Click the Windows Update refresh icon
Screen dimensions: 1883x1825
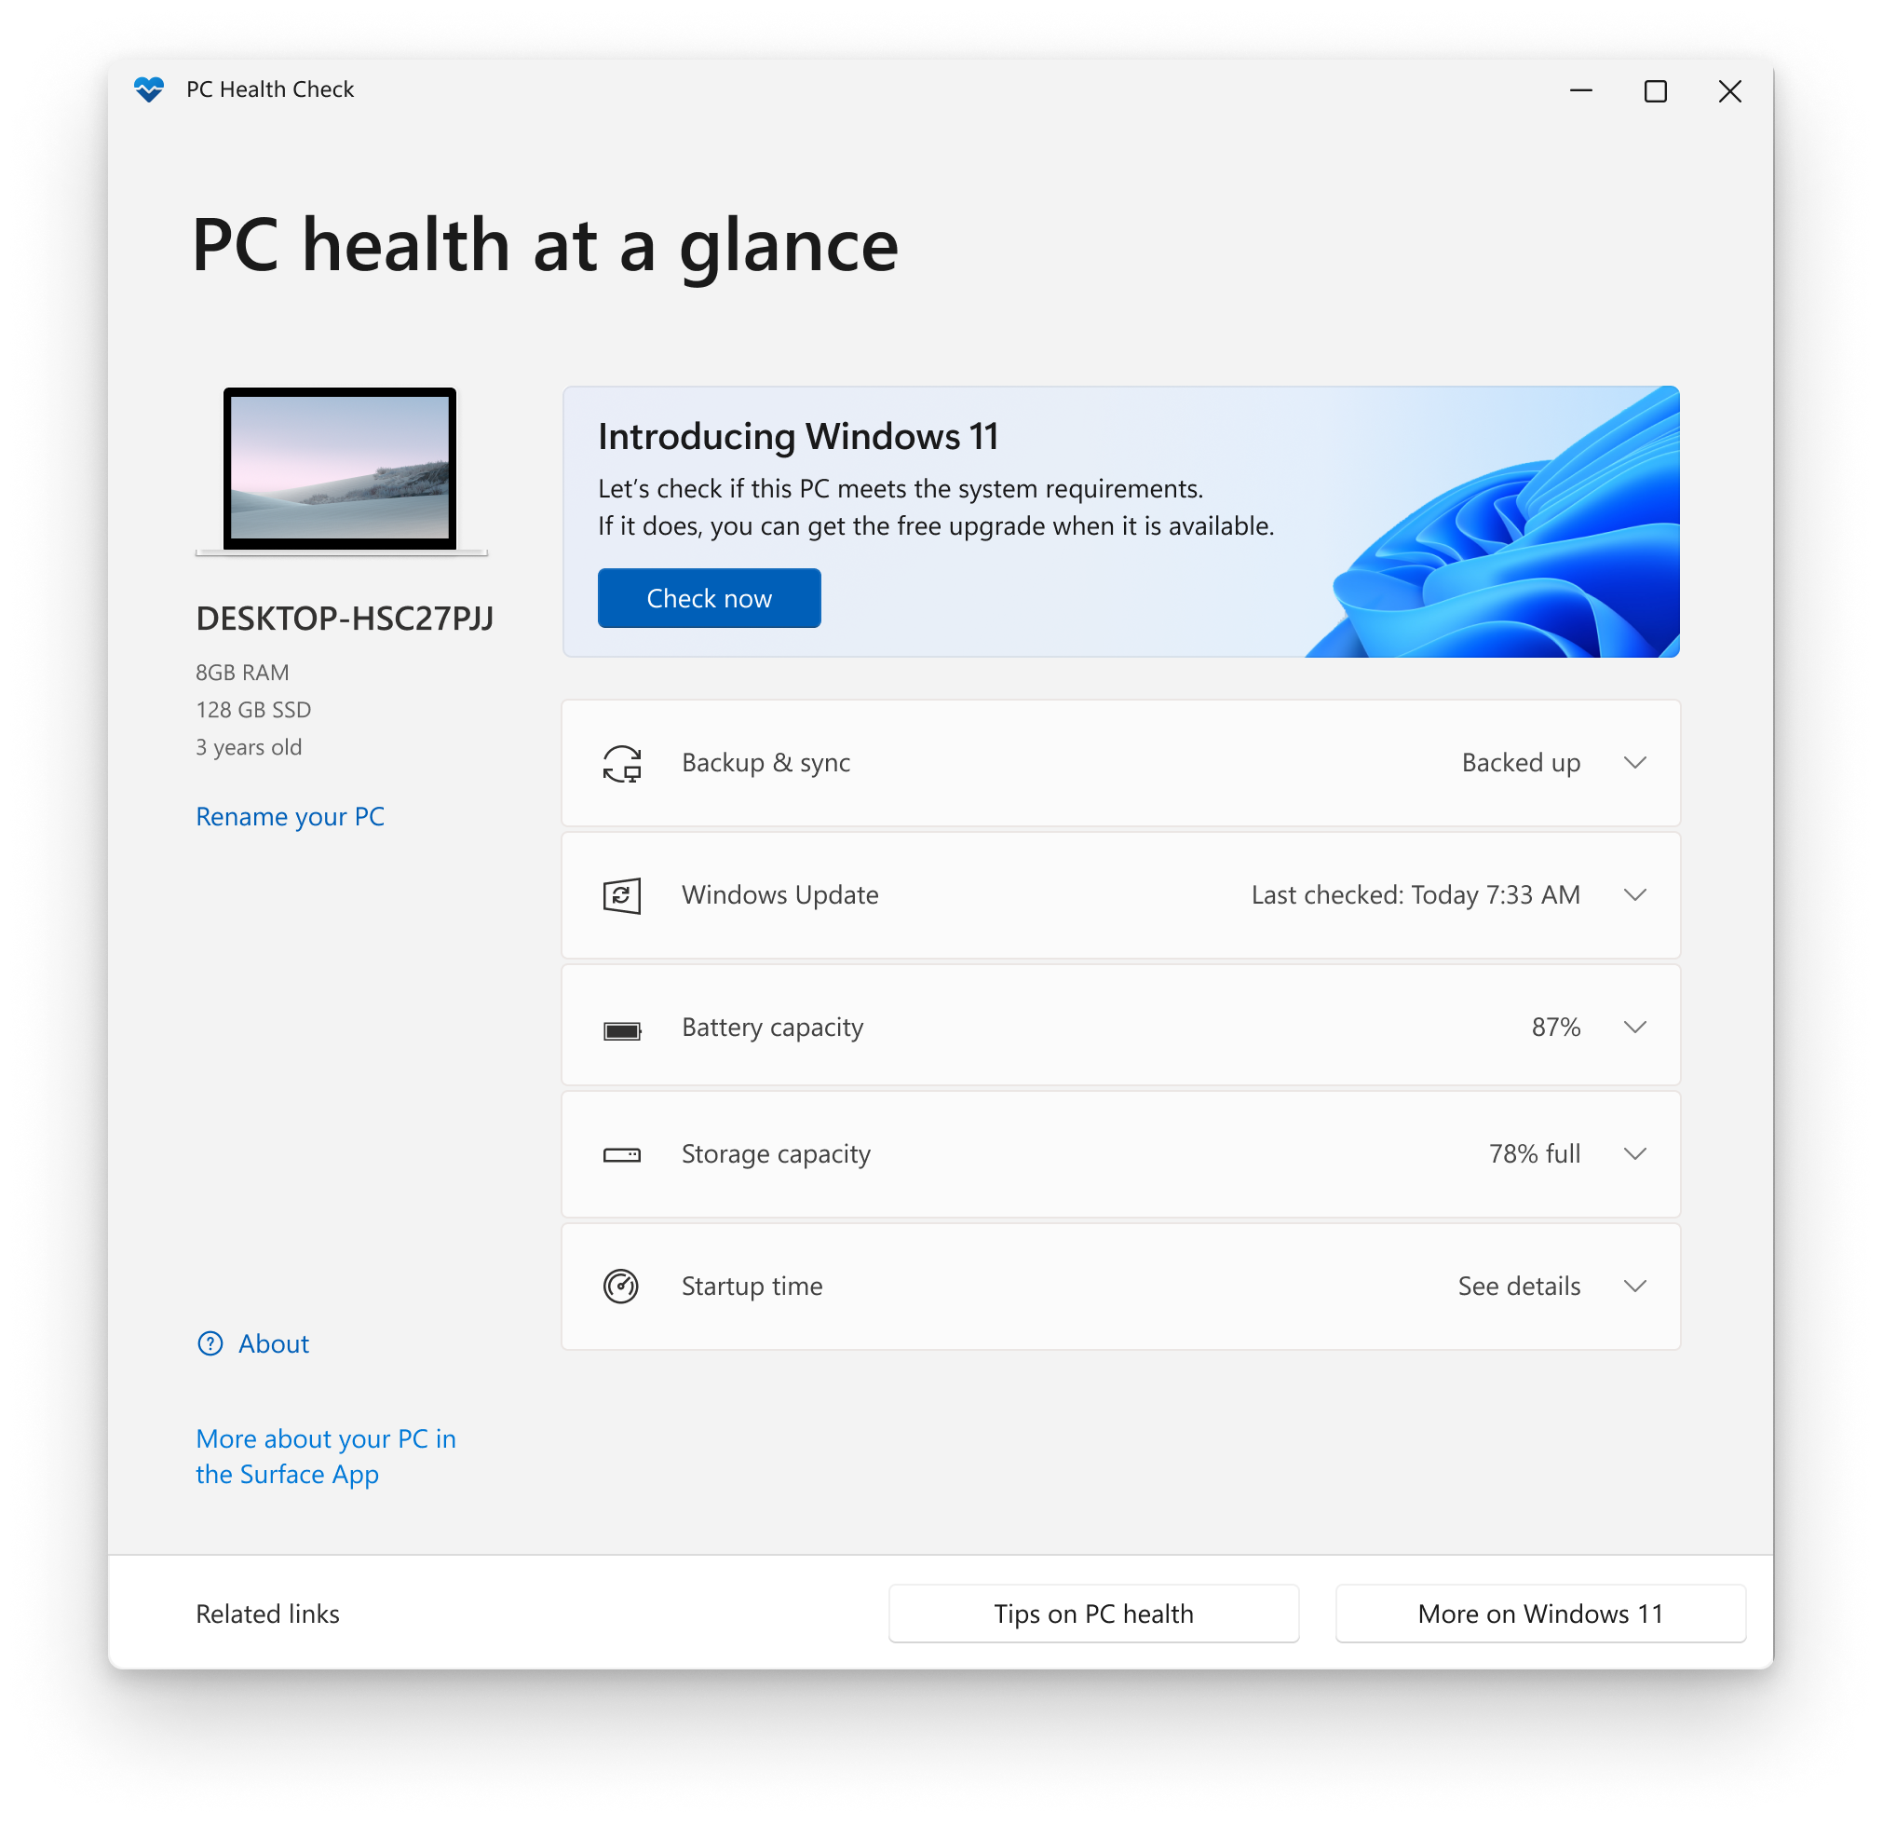pos(618,893)
